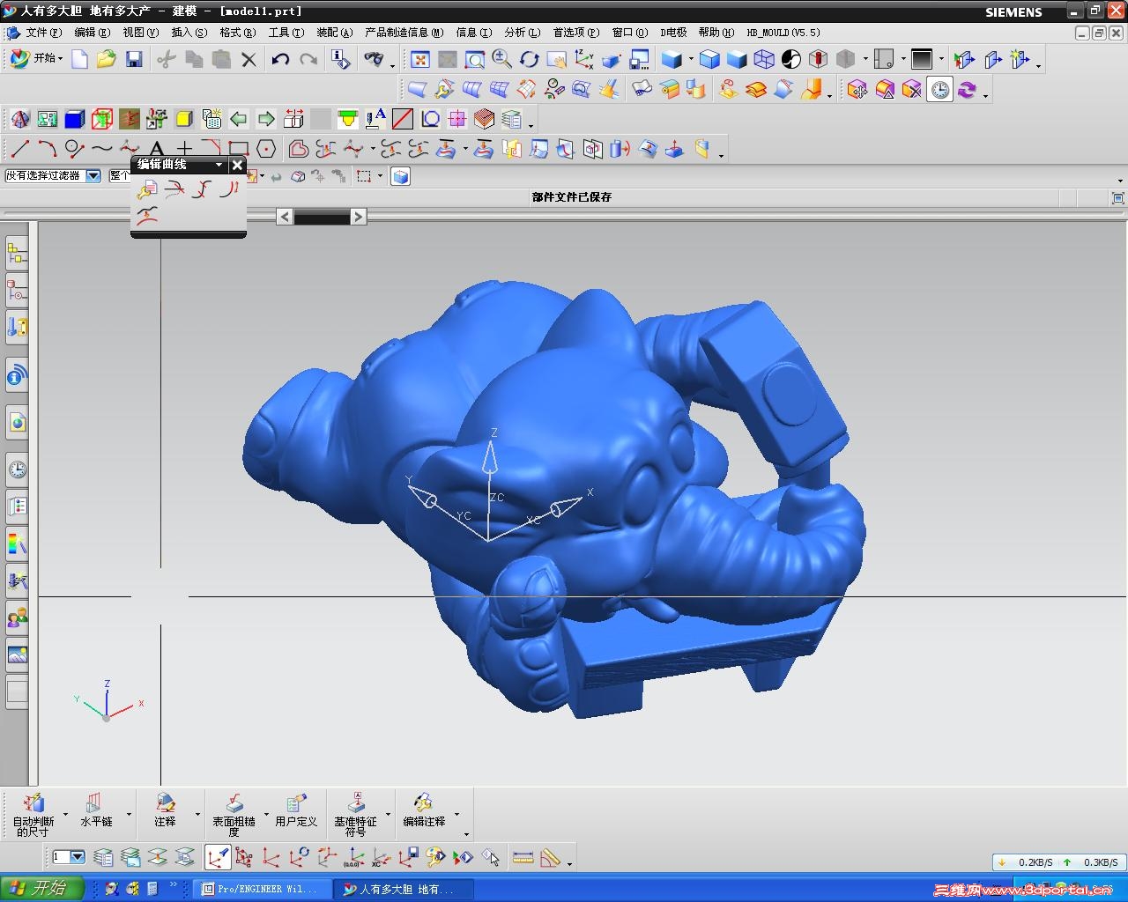Select the Rectangle curve tool
This screenshot has height=902, width=1128.
pyautogui.click(x=239, y=149)
